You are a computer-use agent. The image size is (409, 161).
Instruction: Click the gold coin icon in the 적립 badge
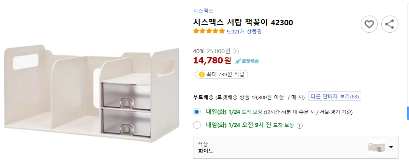(x=202, y=74)
